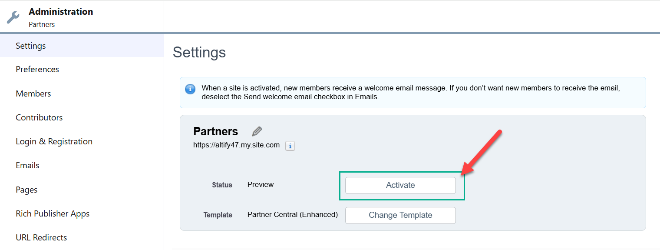Open URL Redirects in the sidebar

pyautogui.click(x=41, y=237)
